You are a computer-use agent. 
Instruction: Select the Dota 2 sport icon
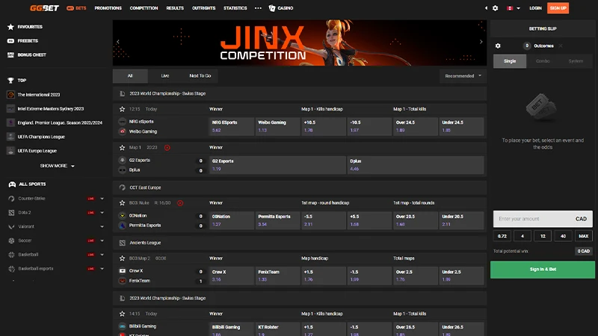pos(11,213)
